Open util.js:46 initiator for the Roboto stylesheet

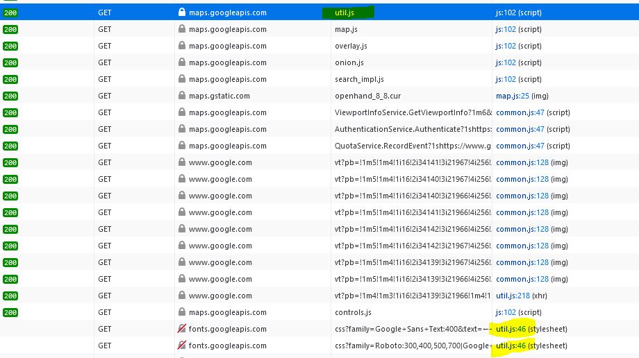511,346
